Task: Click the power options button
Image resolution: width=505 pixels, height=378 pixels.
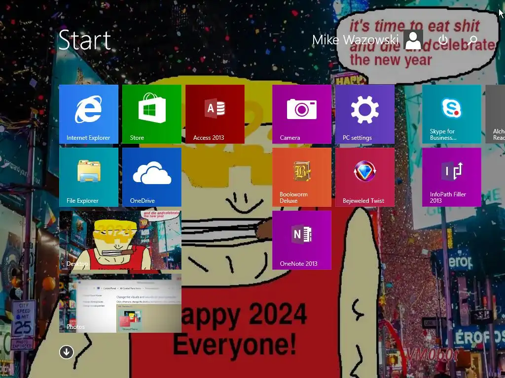Action: click(x=443, y=40)
